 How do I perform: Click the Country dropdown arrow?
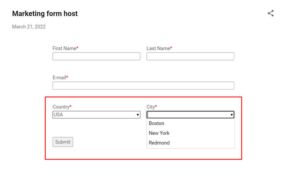coord(137,115)
